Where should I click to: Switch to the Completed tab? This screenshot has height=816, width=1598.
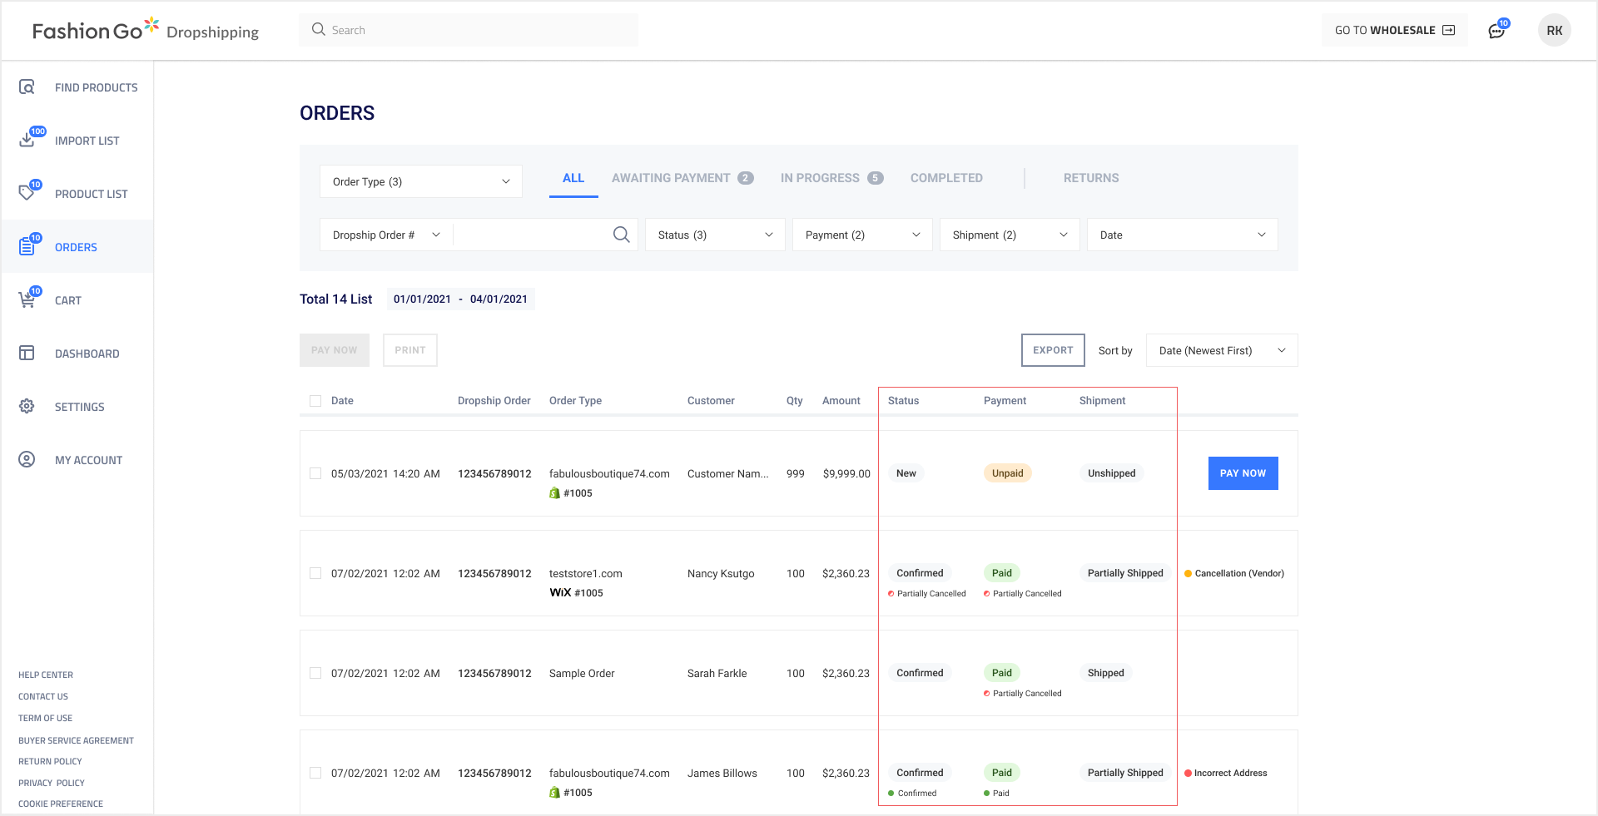pyautogui.click(x=946, y=178)
